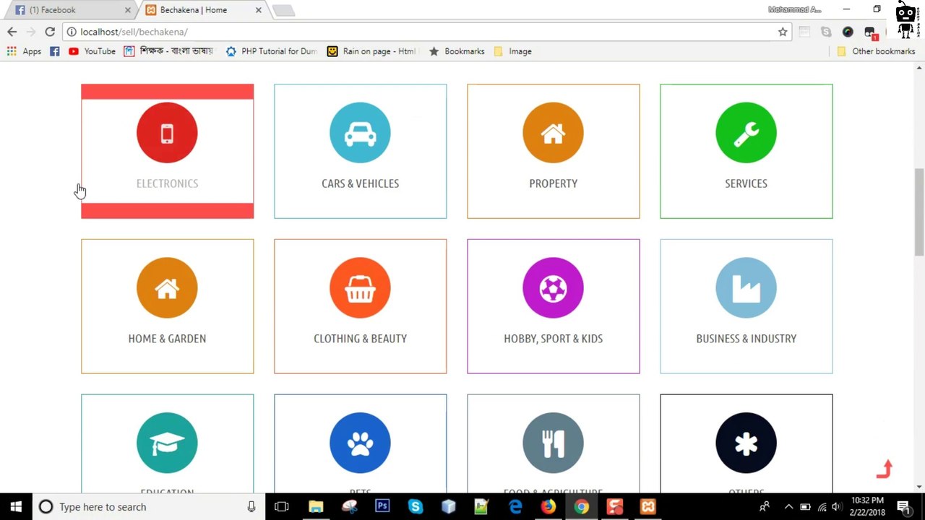Screen dimensions: 925x520
Task: Open the Action Center notifications icon
Action: click(903, 507)
